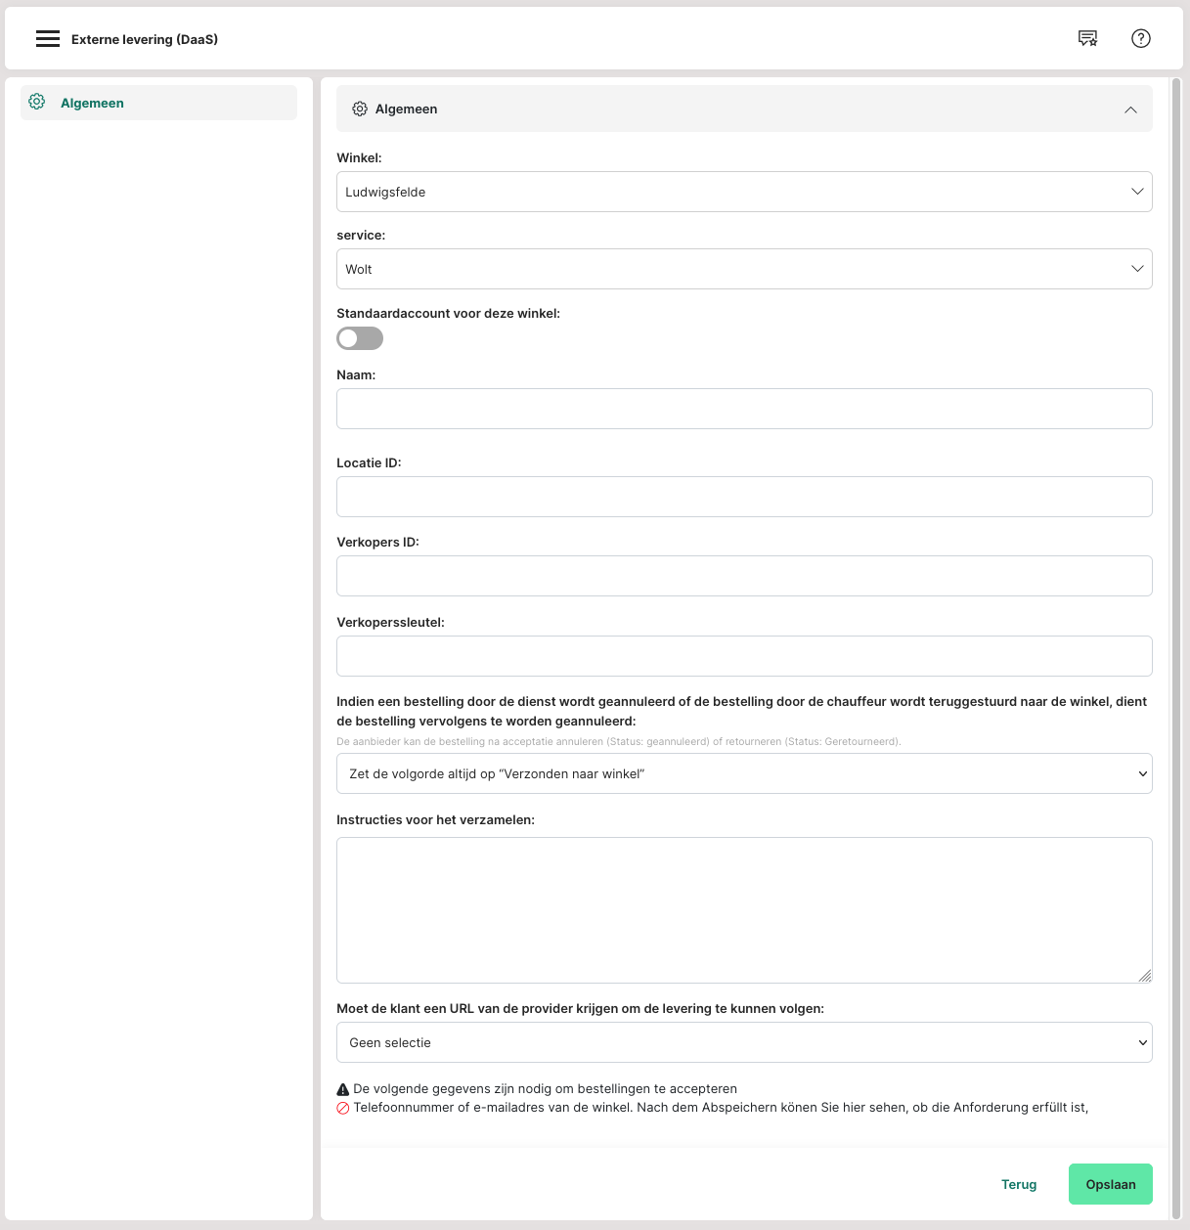Click the Naam text input field

tap(743, 409)
